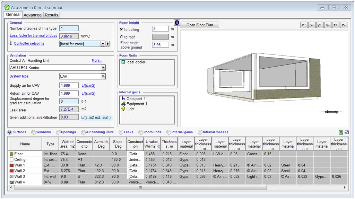Open the Controller setpoints link

pyautogui.click(x=29, y=43)
